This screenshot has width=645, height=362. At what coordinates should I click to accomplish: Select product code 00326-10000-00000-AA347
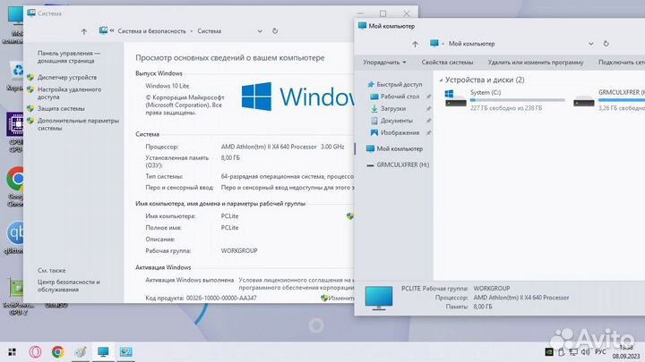221,298
